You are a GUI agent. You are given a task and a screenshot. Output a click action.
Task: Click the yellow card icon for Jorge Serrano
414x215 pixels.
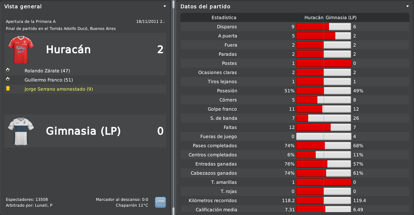coord(8,89)
